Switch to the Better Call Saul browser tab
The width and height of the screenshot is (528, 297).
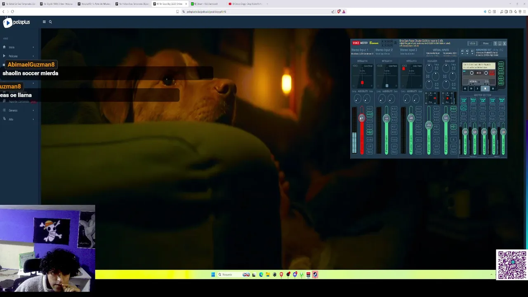(x=19, y=4)
